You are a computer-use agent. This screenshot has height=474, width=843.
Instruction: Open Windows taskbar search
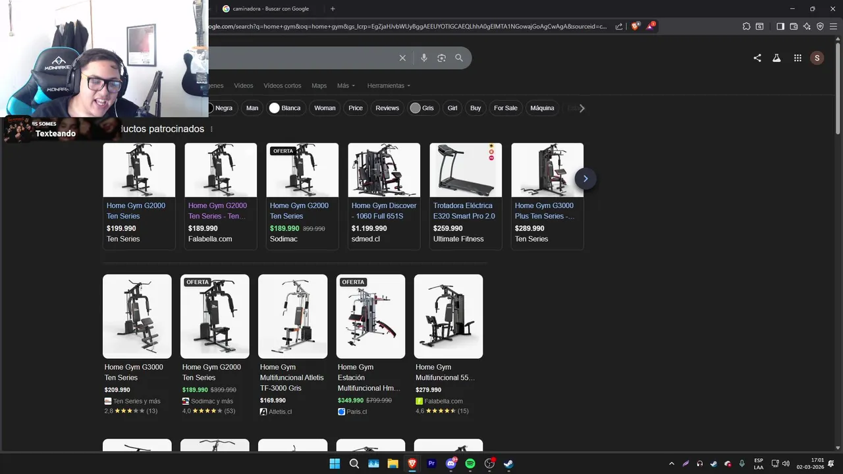tap(354, 463)
